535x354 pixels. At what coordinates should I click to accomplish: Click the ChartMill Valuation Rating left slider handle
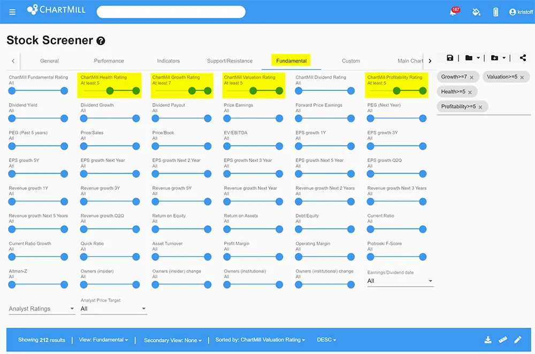point(253,91)
